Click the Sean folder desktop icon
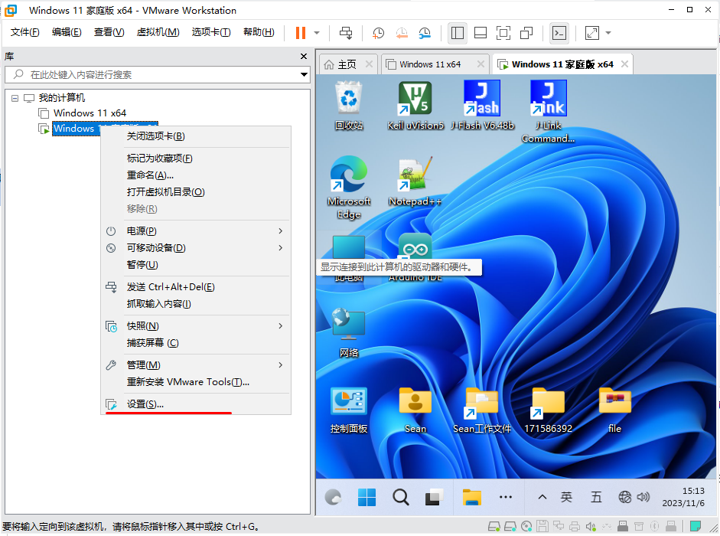The width and height of the screenshot is (720, 536). pyautogui.click(x=415, y=410)
